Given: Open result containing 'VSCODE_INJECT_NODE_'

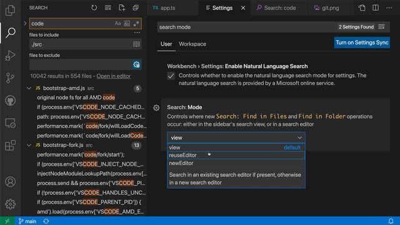Looking at the screenshot, I should coord(90,164).
